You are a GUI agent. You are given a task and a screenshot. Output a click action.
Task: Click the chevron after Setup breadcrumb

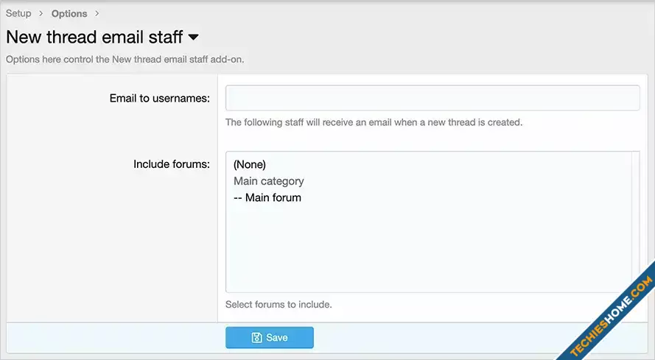[41, 14]
